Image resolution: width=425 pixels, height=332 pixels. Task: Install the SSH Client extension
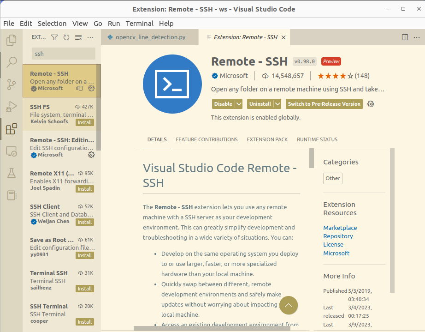(85, 222)
